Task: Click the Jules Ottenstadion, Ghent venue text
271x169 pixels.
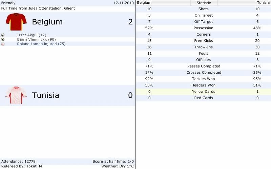Action: (x=51, y=8)
